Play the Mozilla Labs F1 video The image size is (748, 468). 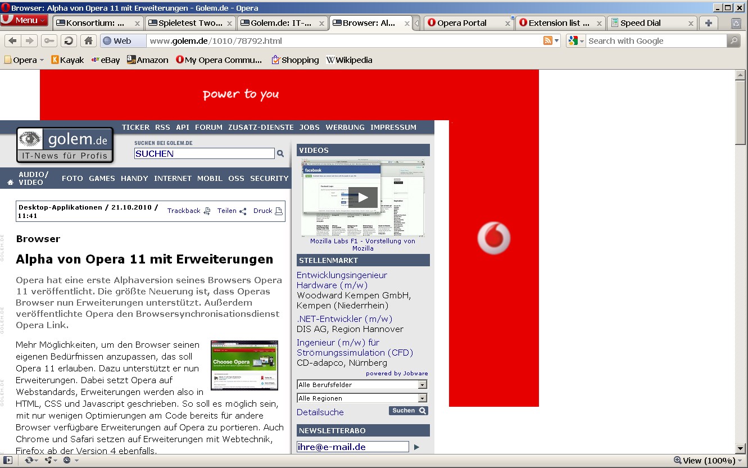pyautogui.click(x=363, y=197)
